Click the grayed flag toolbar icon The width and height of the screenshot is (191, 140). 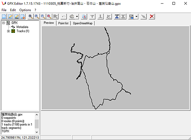55,17
